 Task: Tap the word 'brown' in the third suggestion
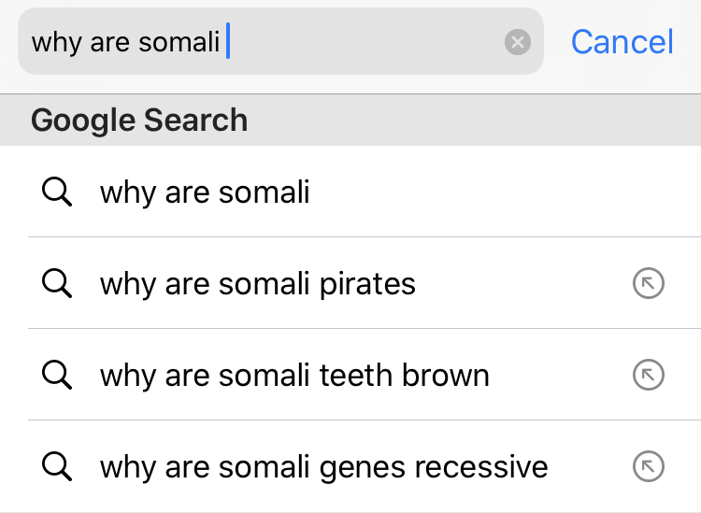(445, 376)
